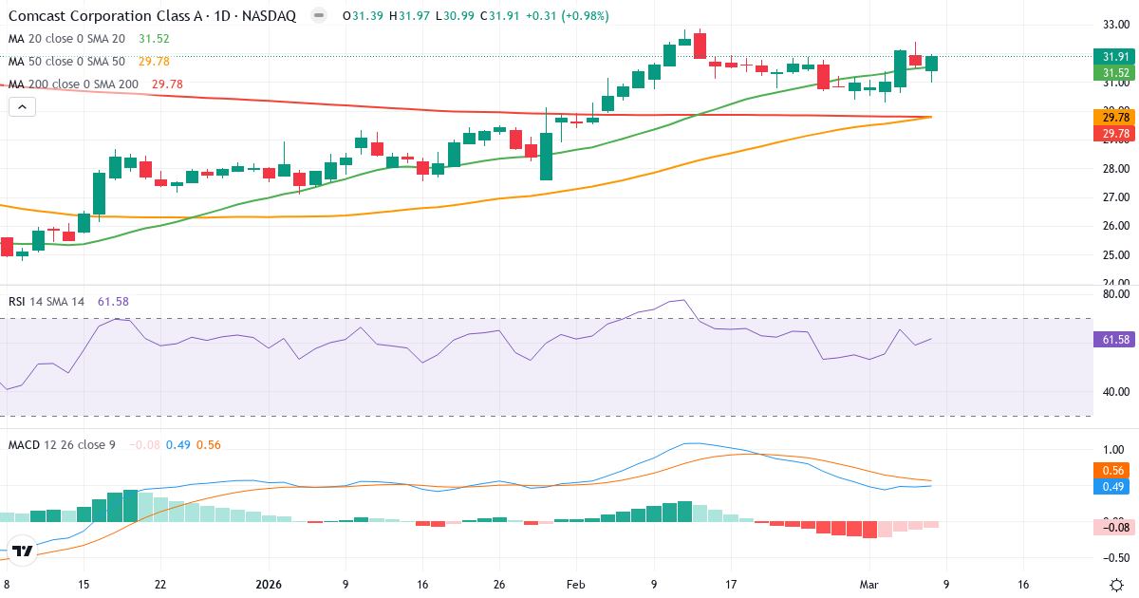Hide OHLC values via the gray minus icon
Screen dimensions: 1139x598
click(x=318, y=16)
